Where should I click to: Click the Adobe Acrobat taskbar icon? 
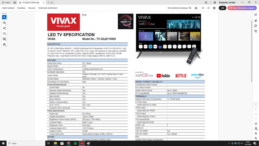(82, 143)
